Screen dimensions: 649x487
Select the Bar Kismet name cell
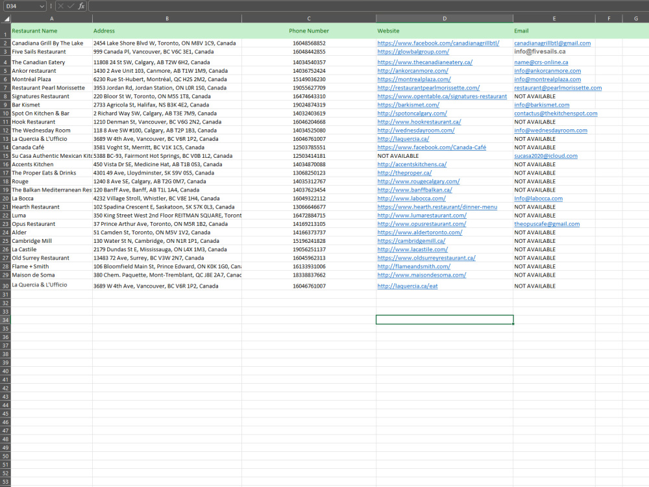click(52, 105)
